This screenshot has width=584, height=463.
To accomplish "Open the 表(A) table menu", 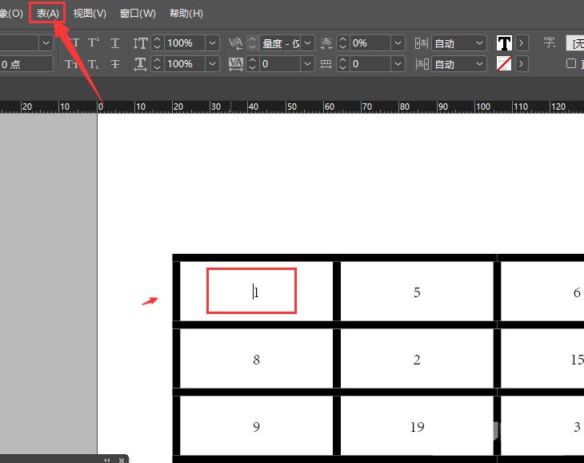I will tap(48, 14).
